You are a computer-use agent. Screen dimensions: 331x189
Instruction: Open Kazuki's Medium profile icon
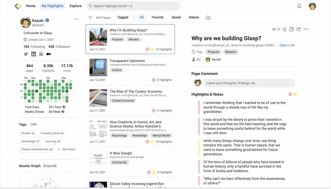point(48,54)
